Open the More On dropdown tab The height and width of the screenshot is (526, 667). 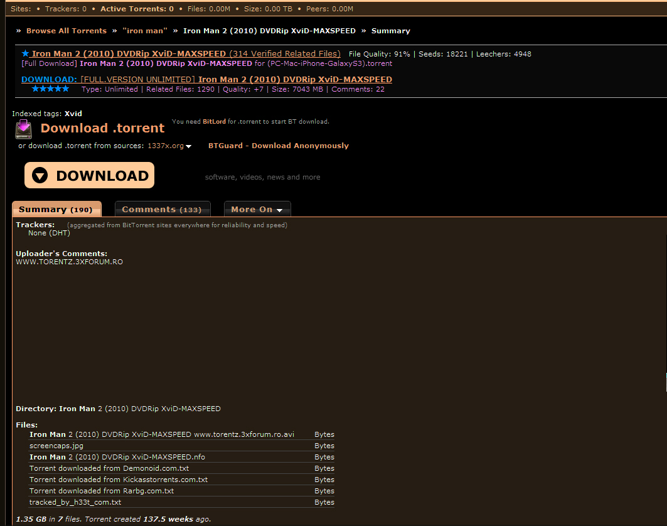point(257,209)
